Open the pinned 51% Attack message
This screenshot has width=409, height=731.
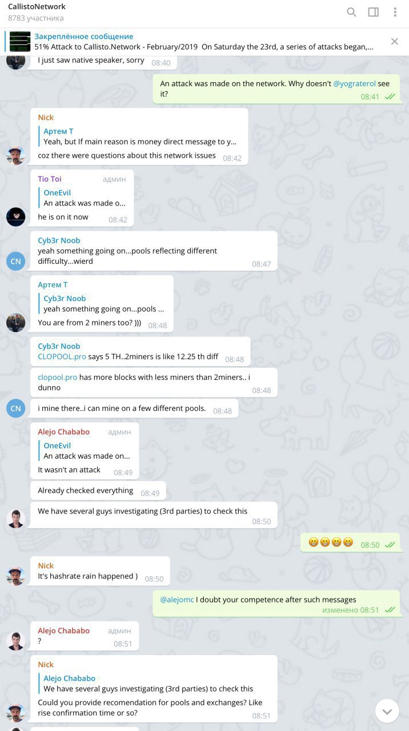[x=204, y=42]
